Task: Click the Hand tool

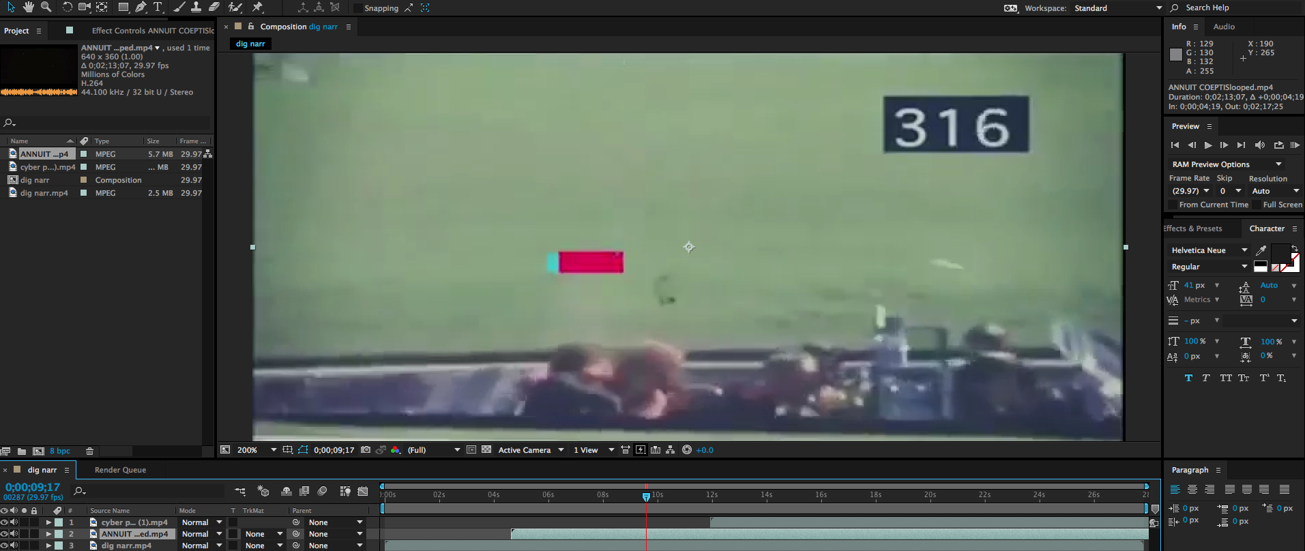Action: 28,7
